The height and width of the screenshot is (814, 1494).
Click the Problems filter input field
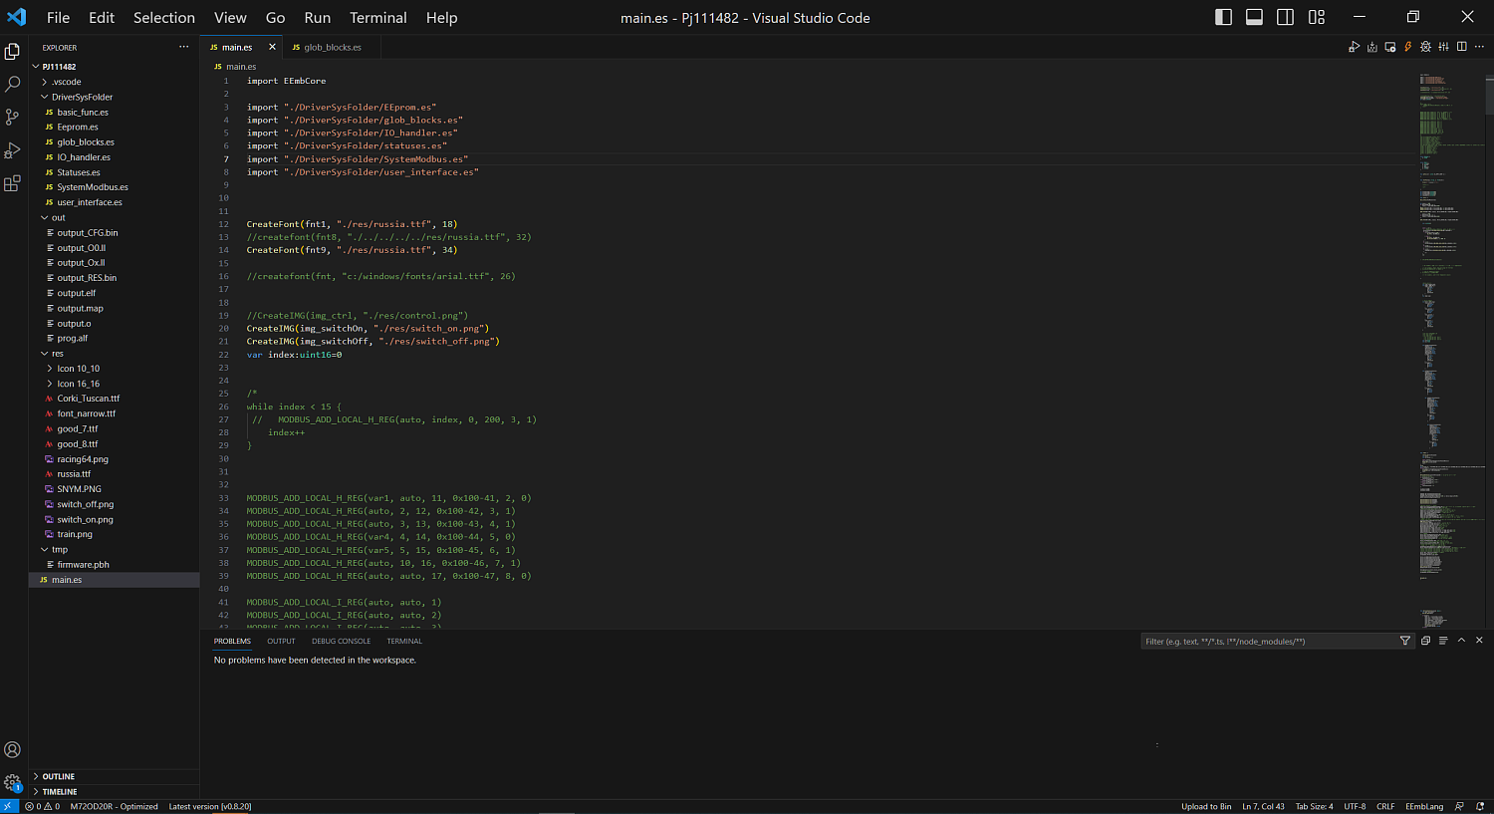click(1267, 641)
